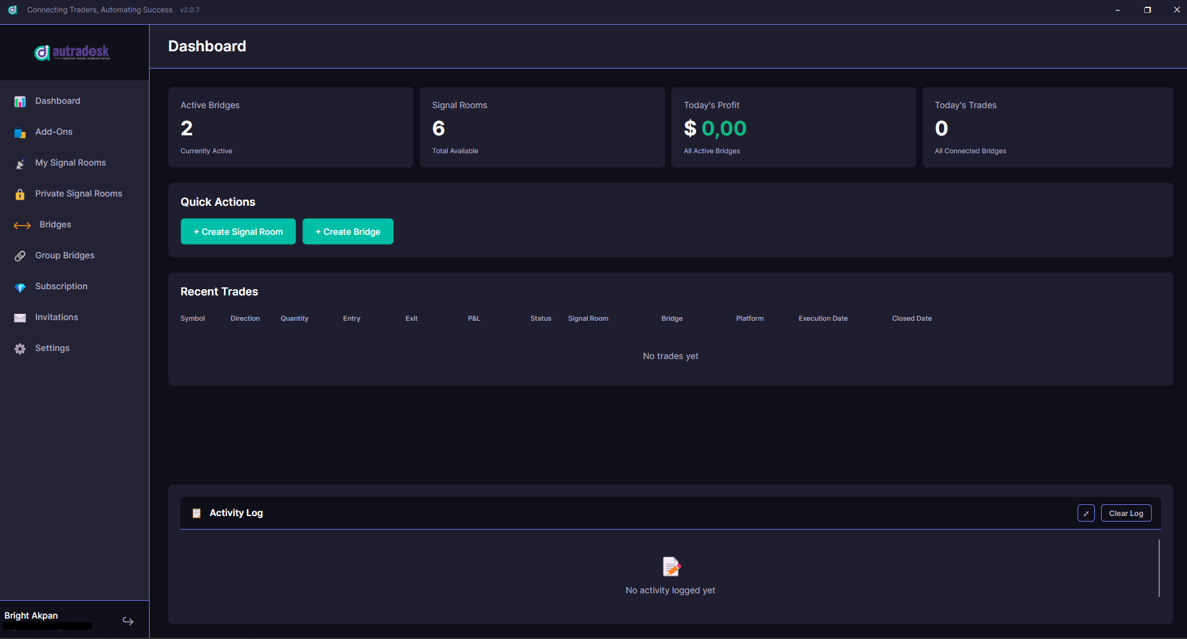The width and height of the screenshot is (1187, 639).
Task: Go to Group Bridges page
Action: [65, 255]
